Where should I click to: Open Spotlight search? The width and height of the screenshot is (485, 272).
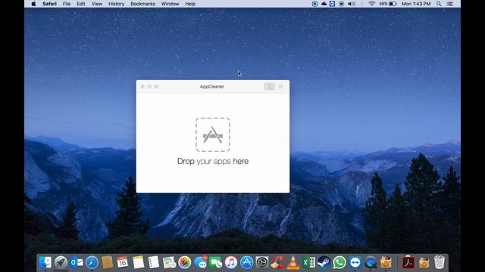click(439, 4)
